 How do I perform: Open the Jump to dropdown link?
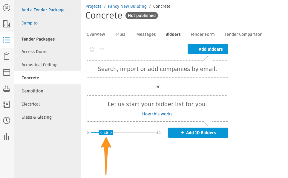tap(30, 23)
